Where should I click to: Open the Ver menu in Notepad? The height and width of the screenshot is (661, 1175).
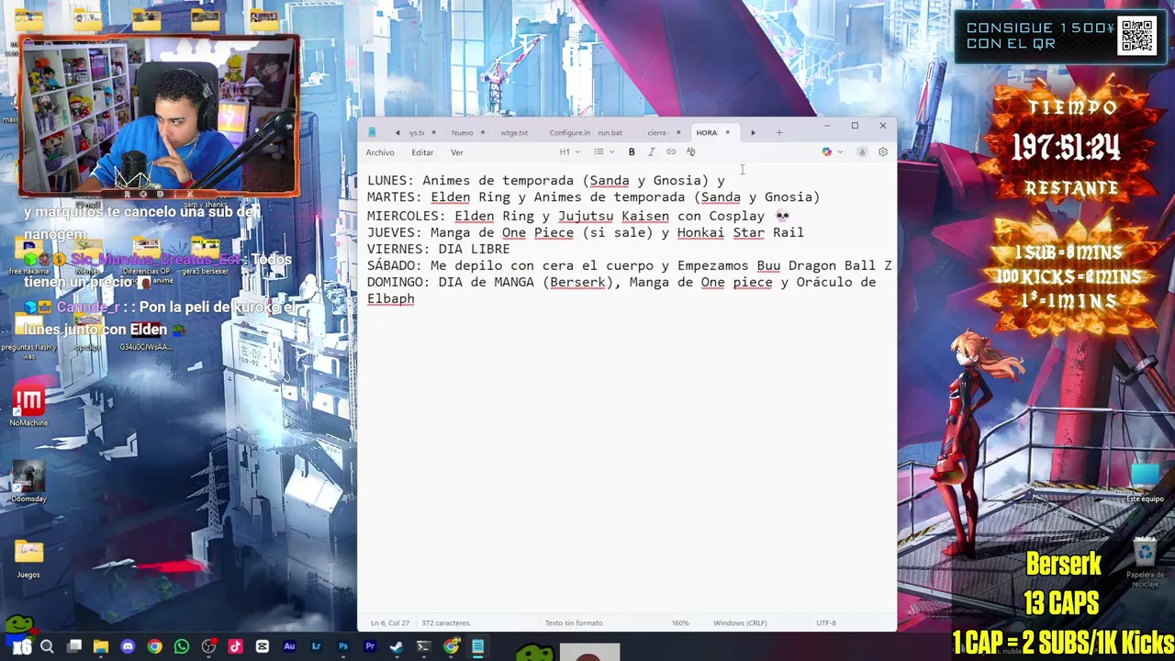point(456,152)
